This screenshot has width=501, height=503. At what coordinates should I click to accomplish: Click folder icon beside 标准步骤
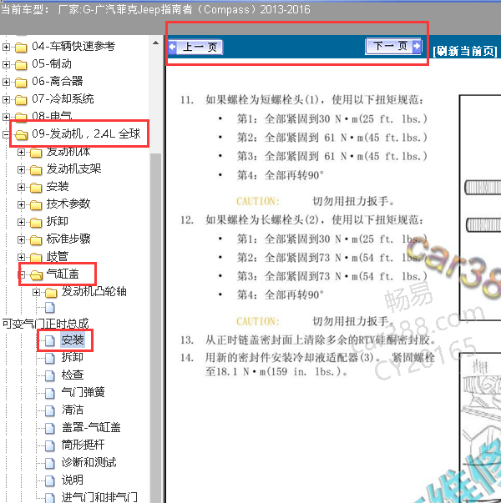(36, 240)
